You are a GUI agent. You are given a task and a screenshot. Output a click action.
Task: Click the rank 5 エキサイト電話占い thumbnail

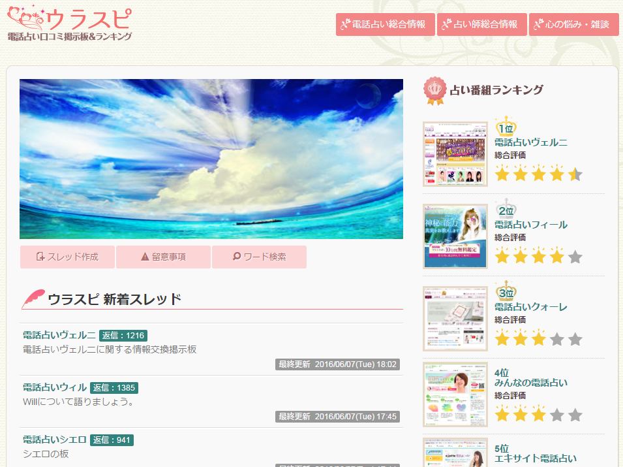455,453
